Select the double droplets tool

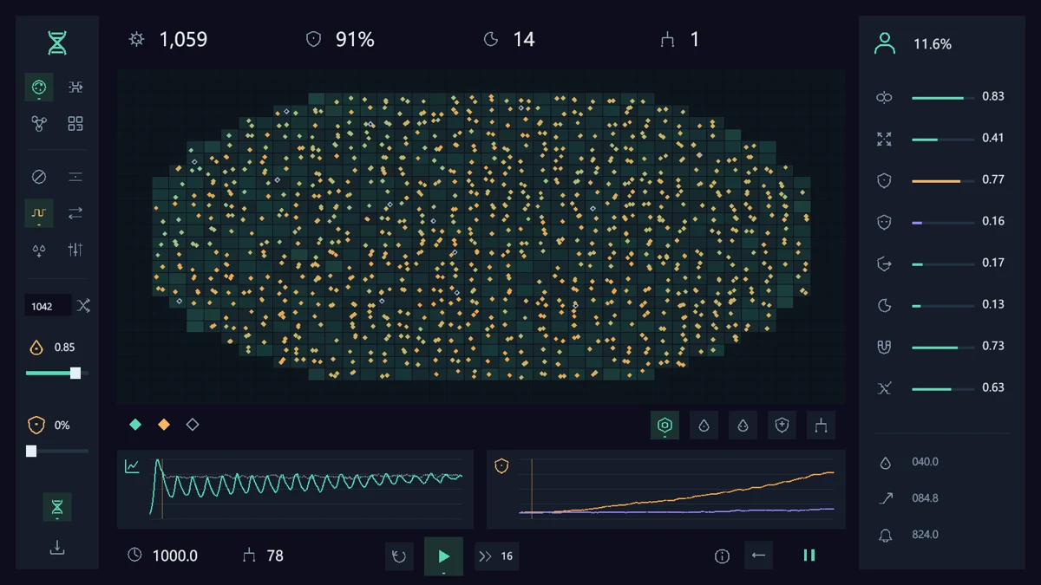[38, 250]
